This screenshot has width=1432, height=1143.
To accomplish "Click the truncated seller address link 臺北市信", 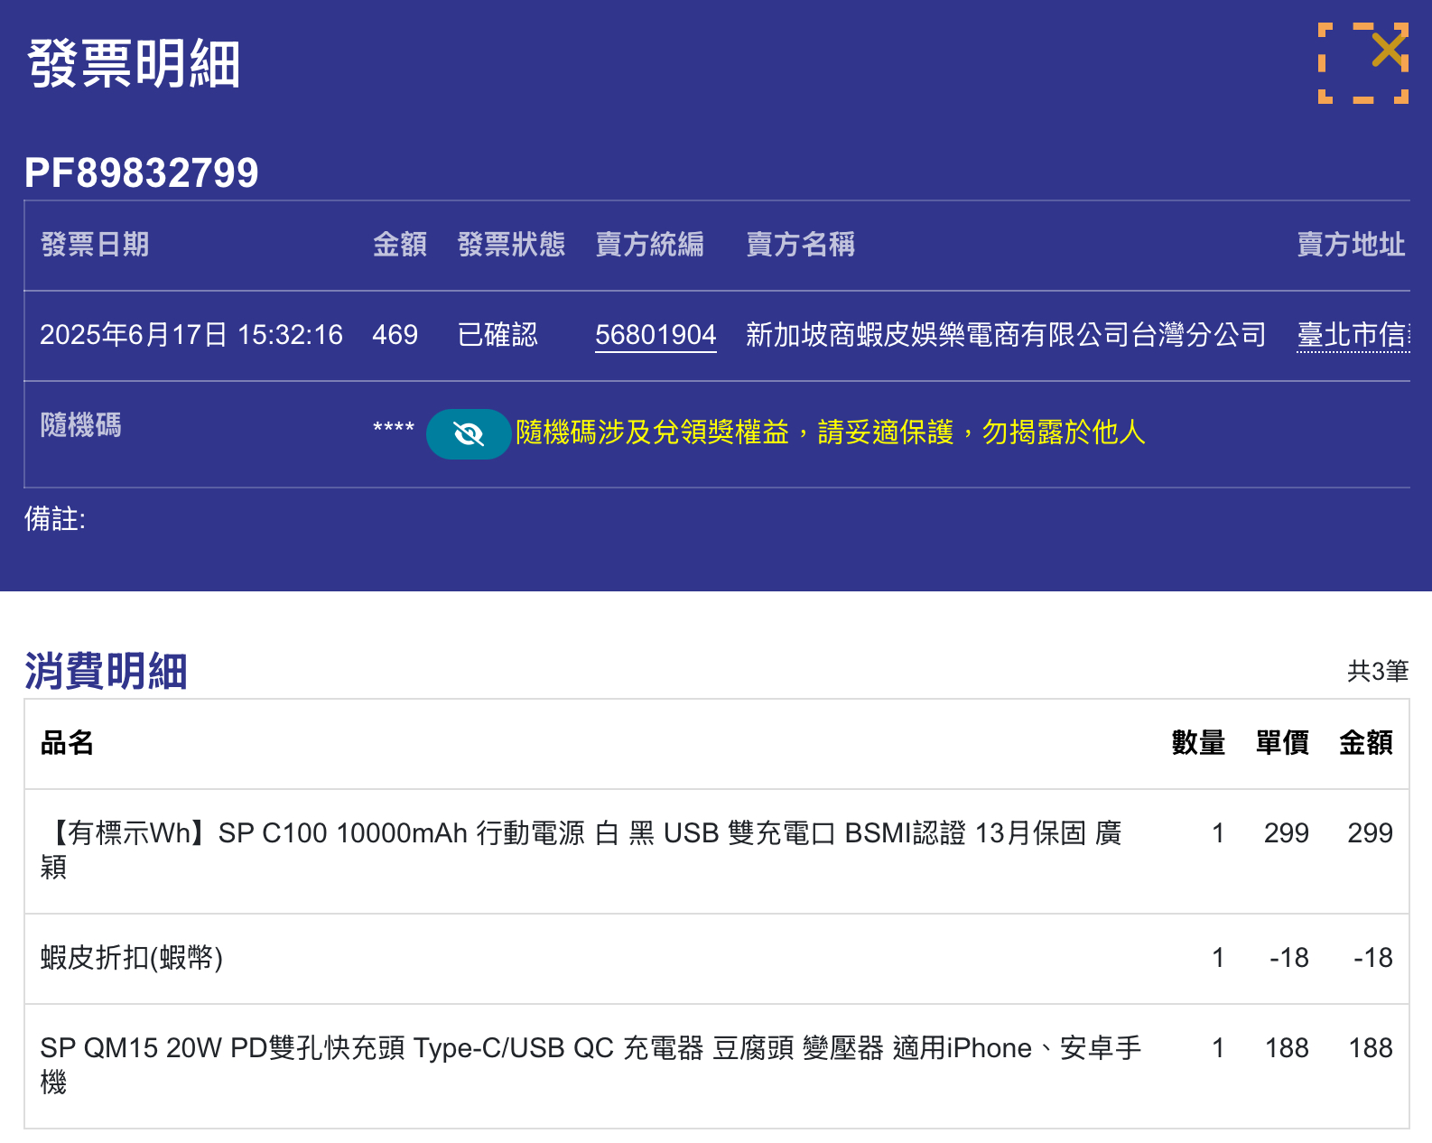I will 1352,335.
